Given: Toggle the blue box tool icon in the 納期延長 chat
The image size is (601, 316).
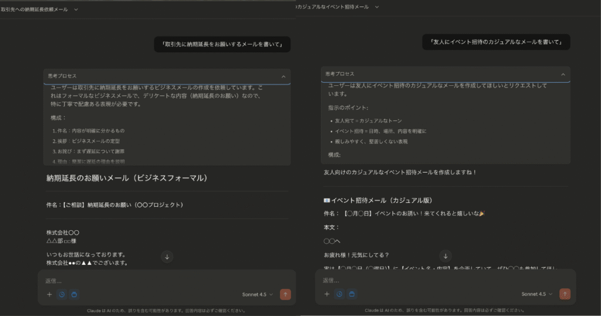Looking at the screenshot, I should 75,294.
